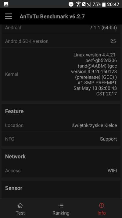Tap the Wi-Fi signal status icon
The height and width of the screenshot is (218, 122).
click(78, 4)
